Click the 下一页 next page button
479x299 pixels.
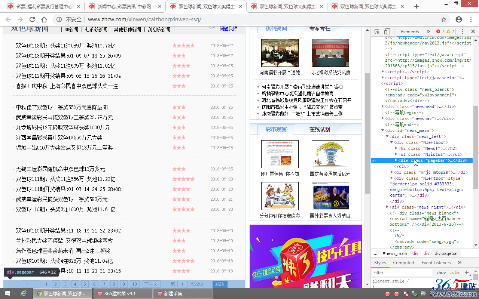pos(151,284)
